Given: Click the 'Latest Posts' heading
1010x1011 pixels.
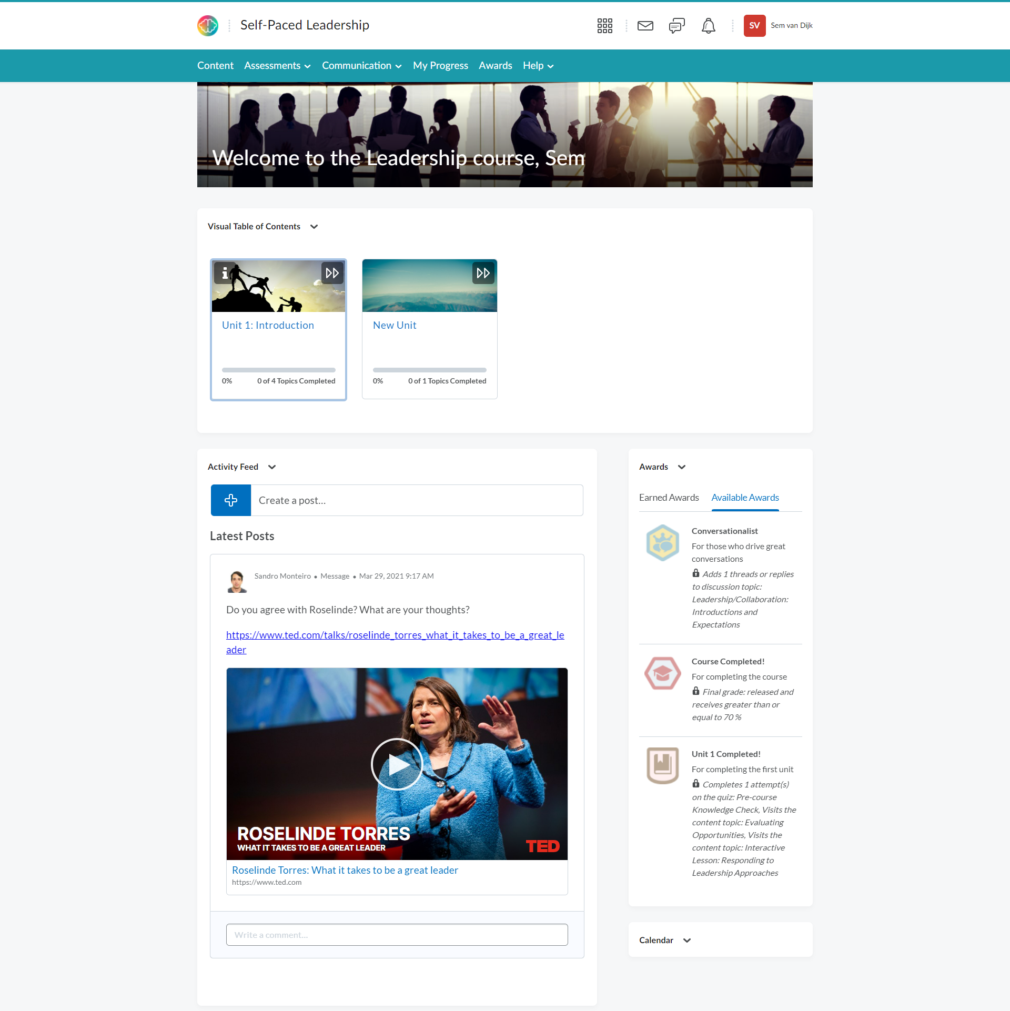Looking at the screenshot, I should click(242, 536).
